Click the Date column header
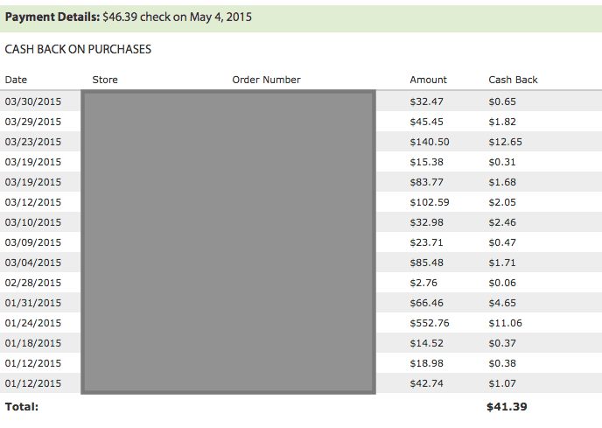The height and width of the screenshot is (428, 602). pyautogui.click(x=16, y=80)
